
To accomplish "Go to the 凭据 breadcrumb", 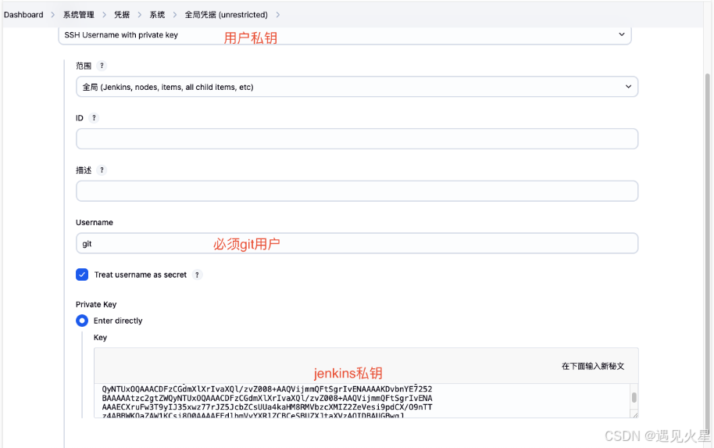I will [122, 15].
